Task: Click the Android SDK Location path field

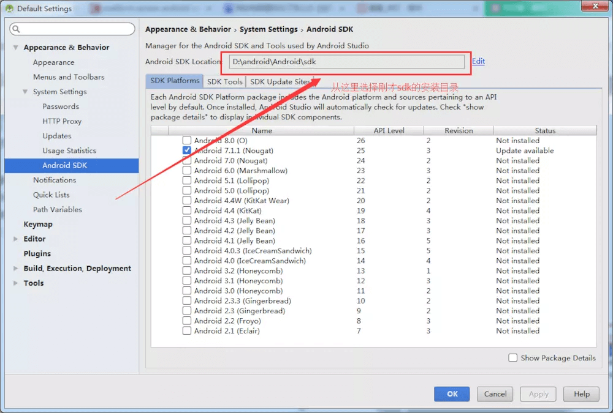Action: pyautogui.click(x=347, y=62)
